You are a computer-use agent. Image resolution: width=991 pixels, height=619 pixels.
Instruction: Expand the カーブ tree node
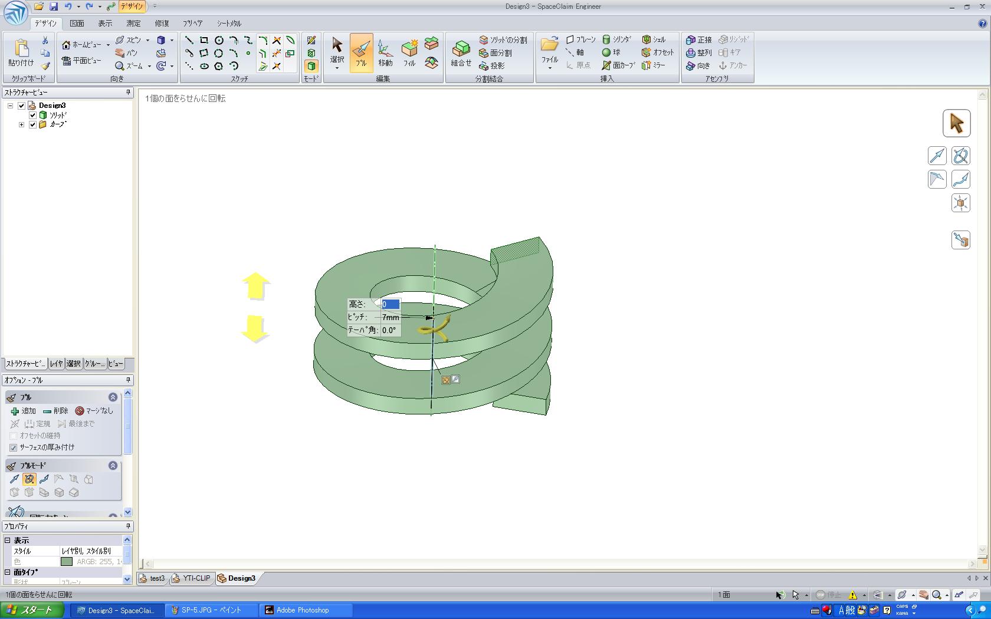[22, 124]
